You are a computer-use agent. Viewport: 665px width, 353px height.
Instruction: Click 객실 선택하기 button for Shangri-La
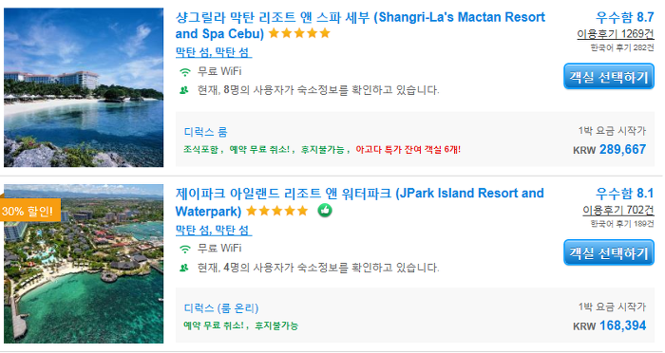coord(609,77)
